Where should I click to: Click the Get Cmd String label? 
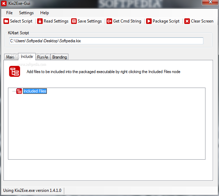(x=127, y=21)
